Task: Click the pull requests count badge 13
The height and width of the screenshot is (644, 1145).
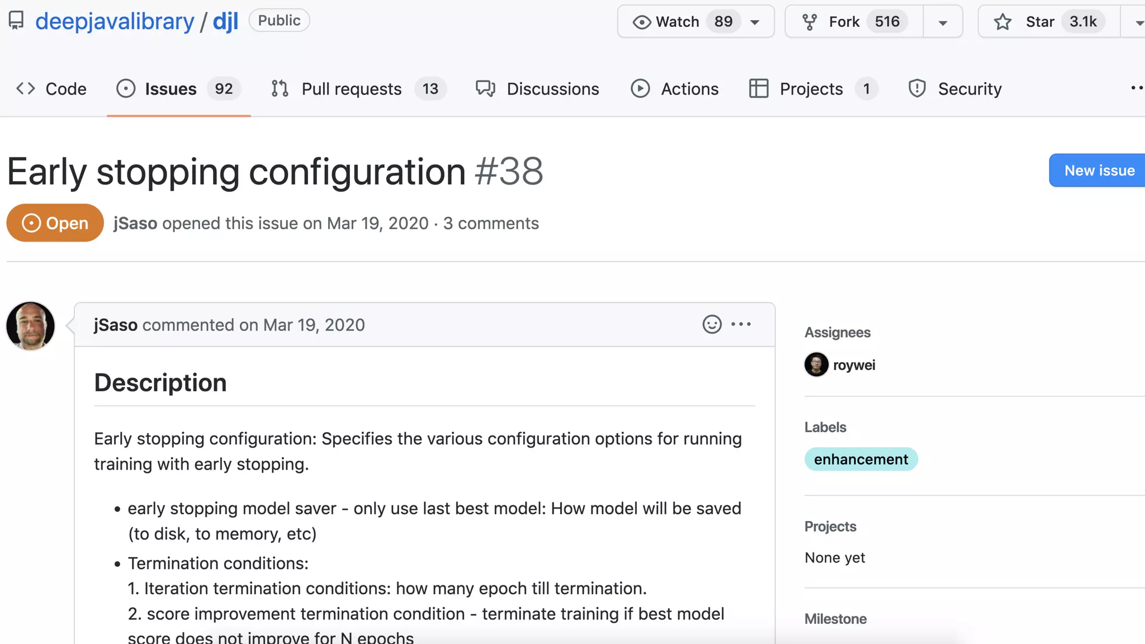Action: click(x=430, y=88)
